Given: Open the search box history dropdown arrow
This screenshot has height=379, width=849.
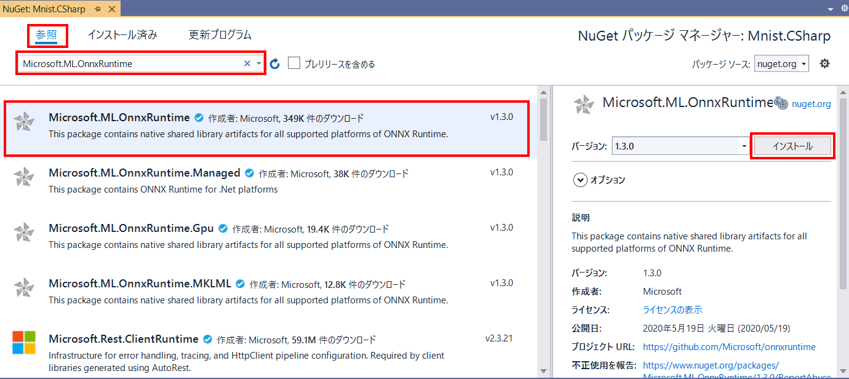Looking at the screenshot, I should tap(259, 63).
